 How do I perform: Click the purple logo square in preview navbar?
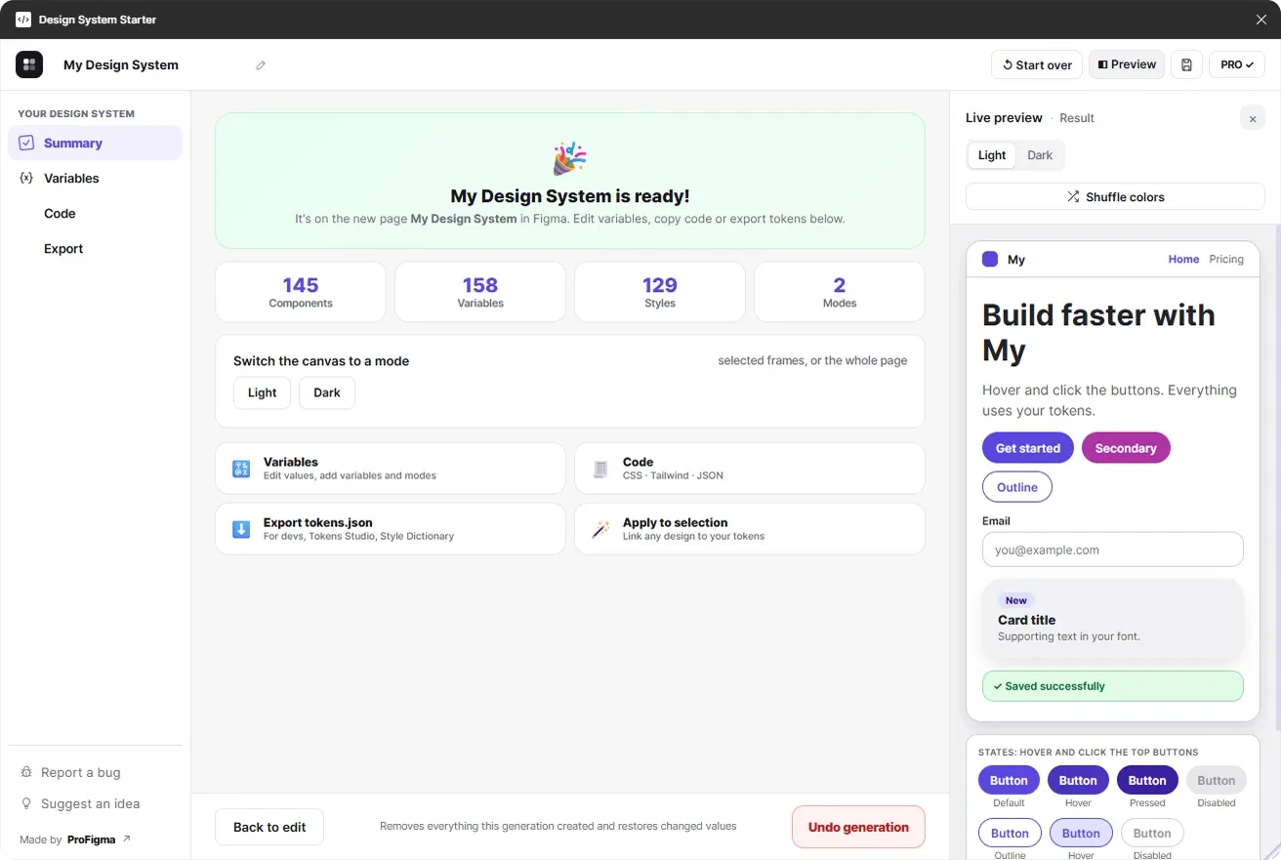(990, 260)
